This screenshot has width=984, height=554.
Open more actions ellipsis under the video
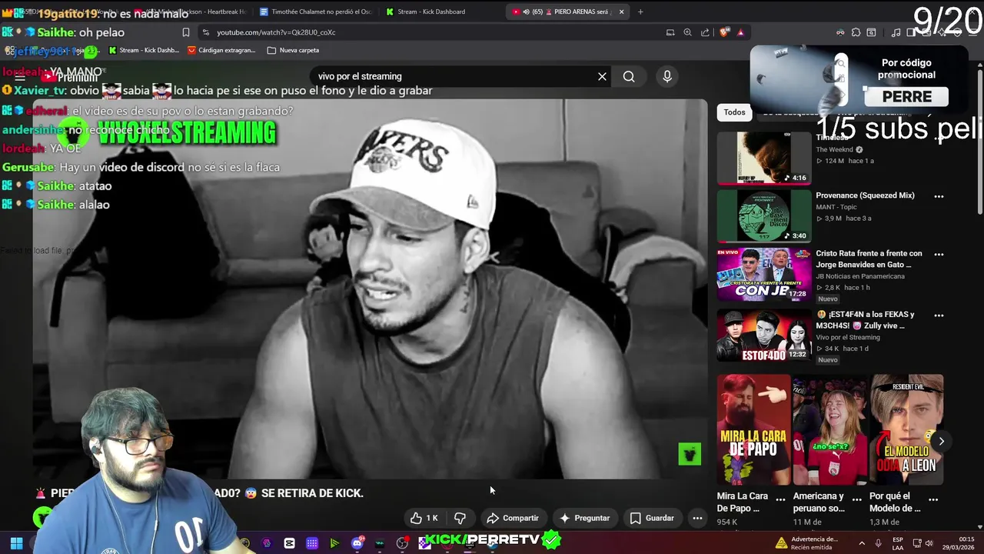697,518
